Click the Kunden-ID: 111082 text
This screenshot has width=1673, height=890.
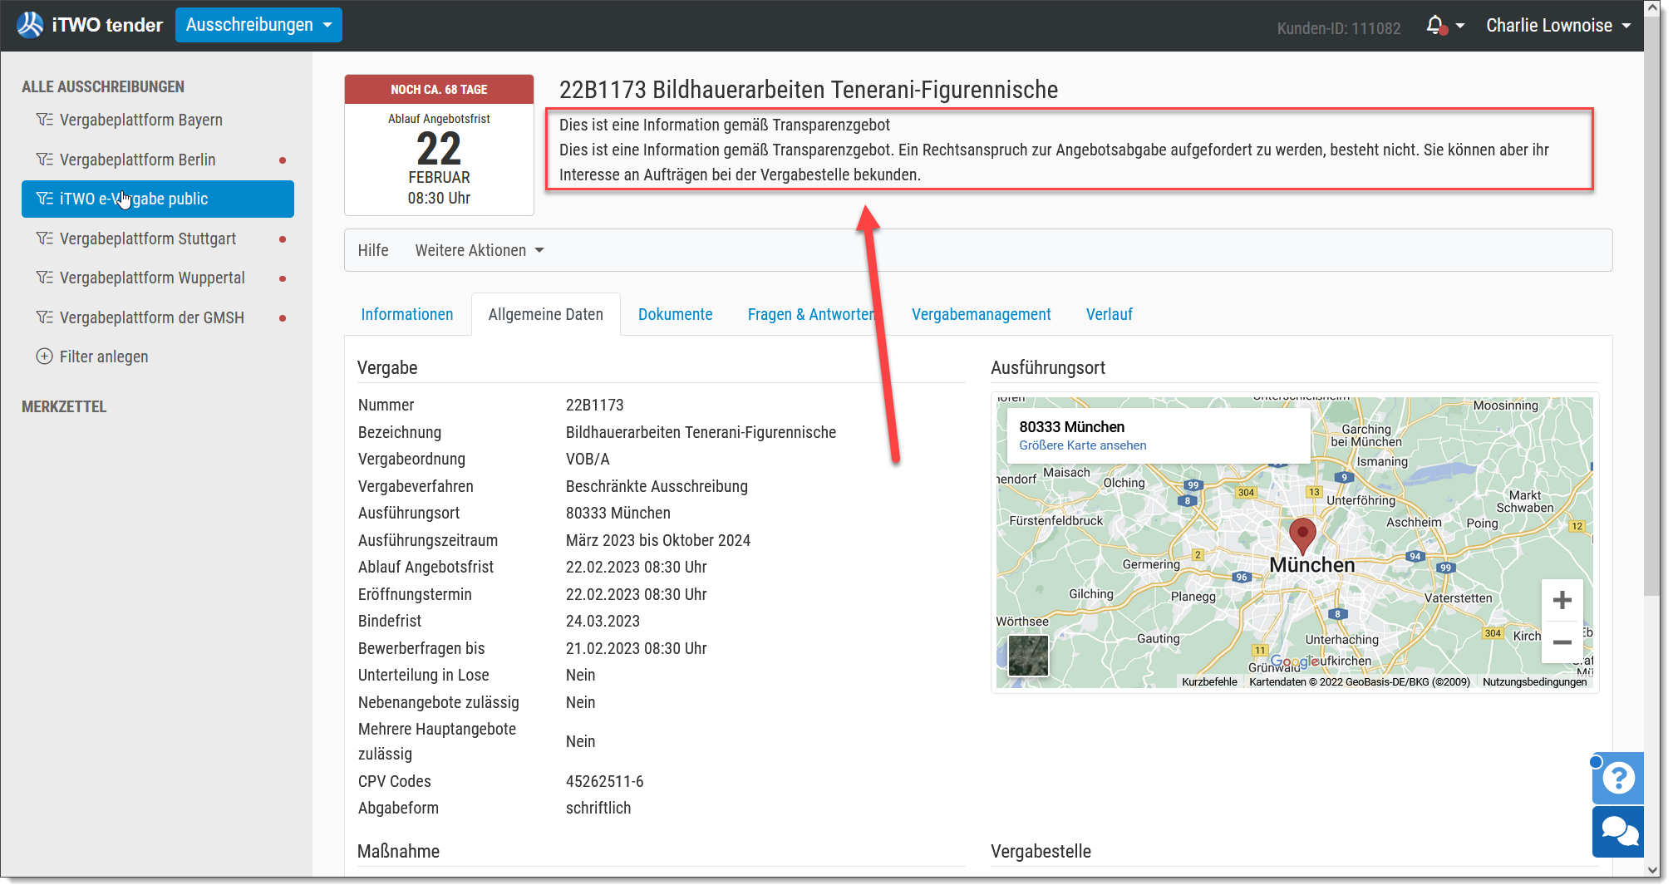tap(1339, 28)
